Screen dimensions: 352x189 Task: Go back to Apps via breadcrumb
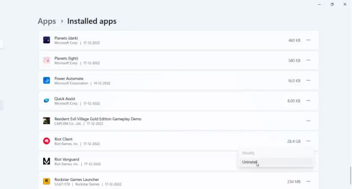click(47, 21)
